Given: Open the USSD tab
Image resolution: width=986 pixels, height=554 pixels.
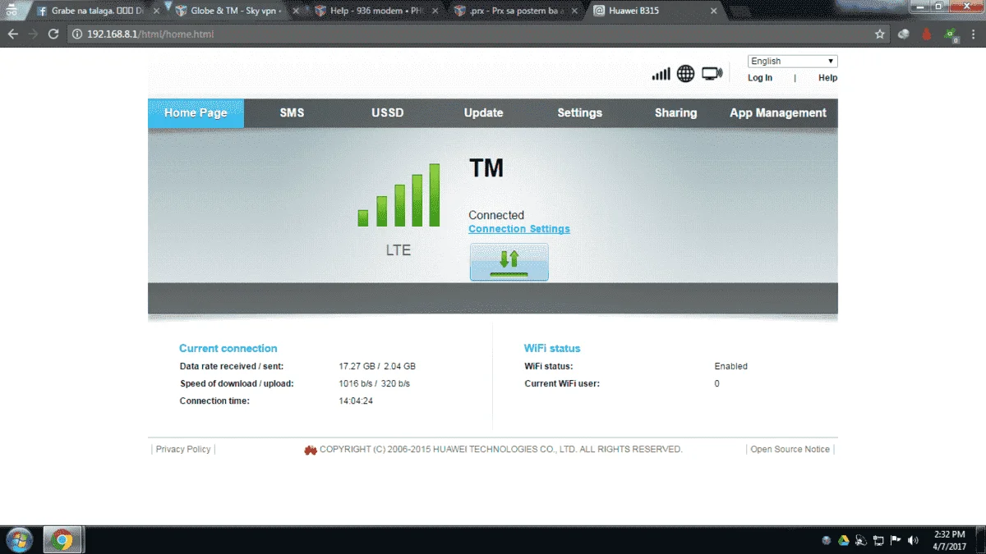Looking at the screenshot, I should point(388,113).
